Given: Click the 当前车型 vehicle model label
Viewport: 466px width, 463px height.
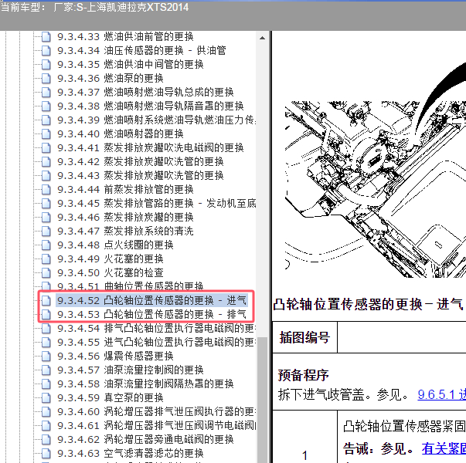Looking at the screenshot, I should point(94,7).
